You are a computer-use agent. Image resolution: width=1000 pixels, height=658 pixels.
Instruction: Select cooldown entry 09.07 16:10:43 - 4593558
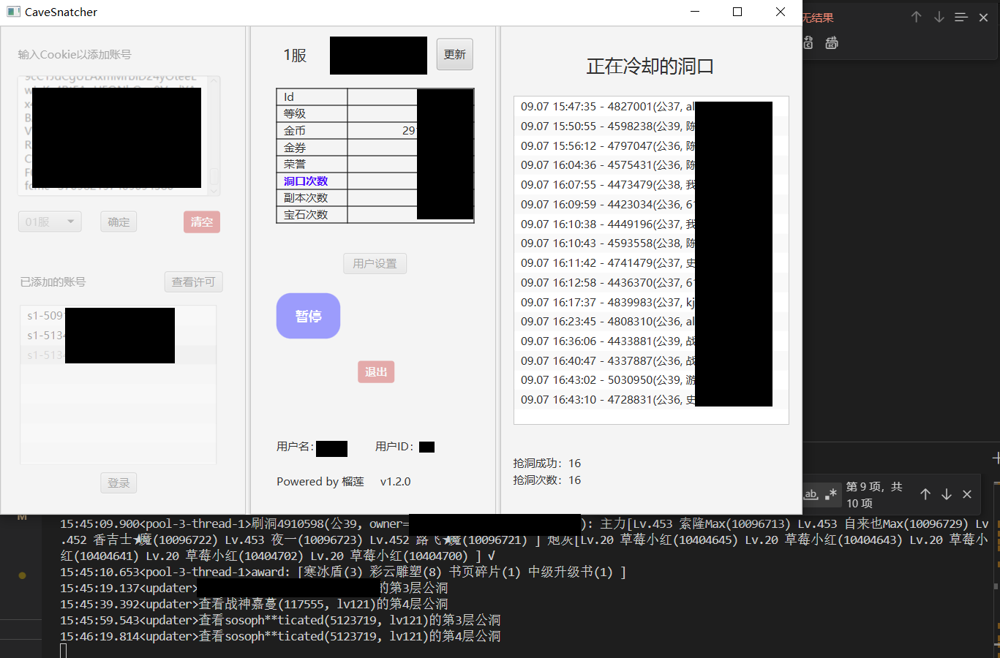pos(651,243)
